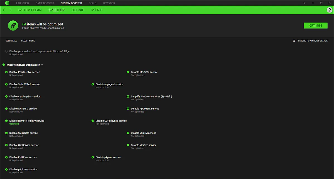This screenshot has width=334, height=179.
Task: Open the My Rig section
Action: 97,10
